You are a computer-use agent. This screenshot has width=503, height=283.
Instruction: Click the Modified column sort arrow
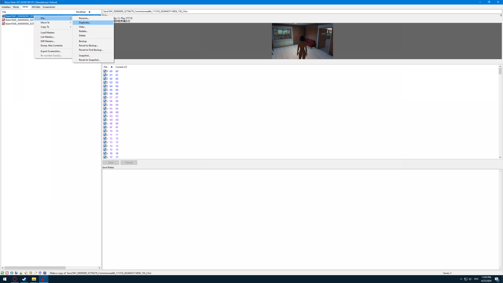pos(89,12)
